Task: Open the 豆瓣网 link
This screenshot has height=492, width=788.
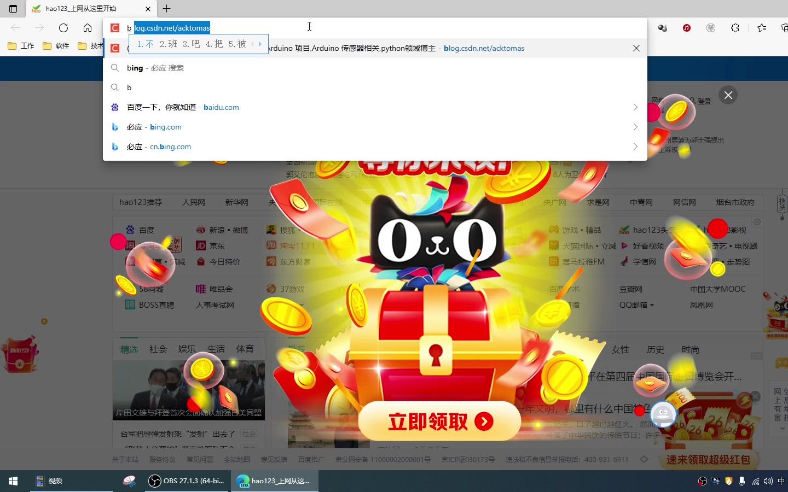Action: 631,289
